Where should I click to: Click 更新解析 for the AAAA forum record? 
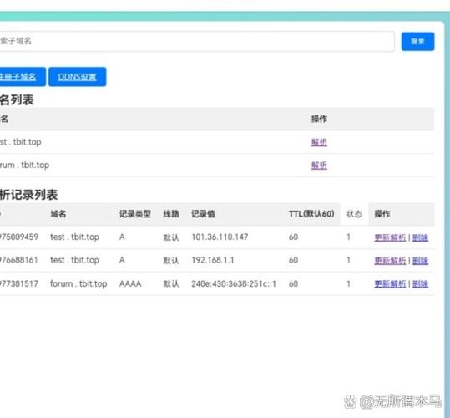click(390, 284)
